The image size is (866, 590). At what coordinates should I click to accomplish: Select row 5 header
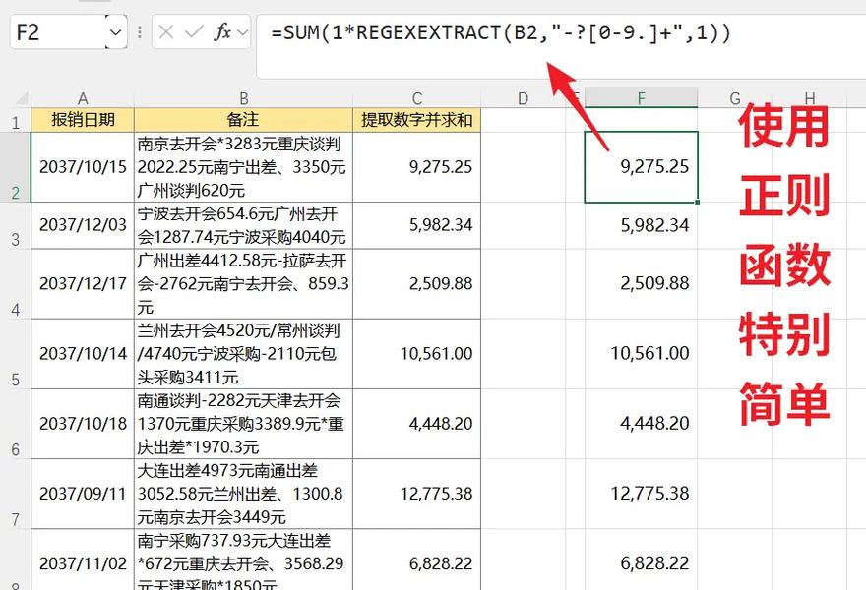pyautogui.click(x=16, y=354)
